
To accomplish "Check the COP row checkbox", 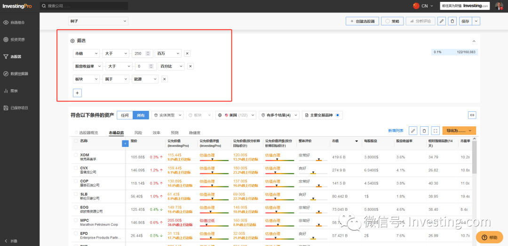I will point(76,181).
